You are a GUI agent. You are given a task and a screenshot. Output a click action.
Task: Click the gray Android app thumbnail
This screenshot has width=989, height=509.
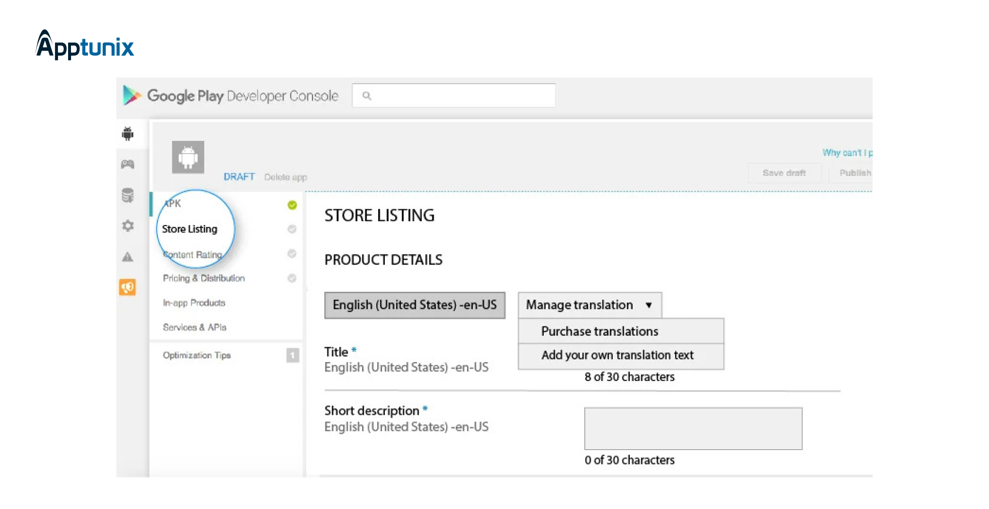coord(188,157)
